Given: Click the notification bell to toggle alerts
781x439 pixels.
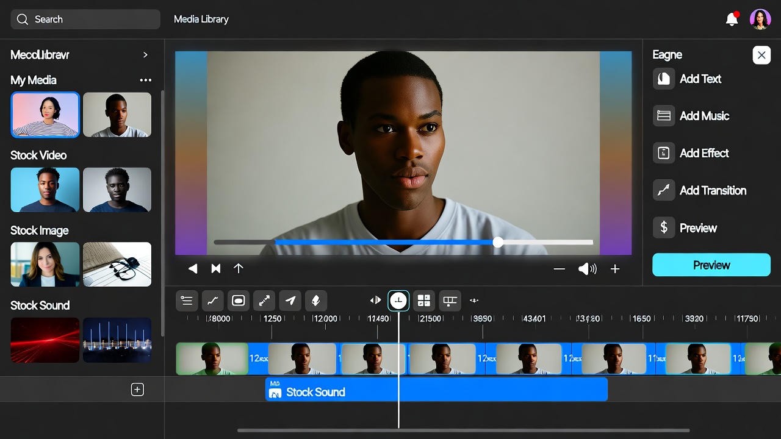Looking at the screenshot, I should (x=731, y=19).
